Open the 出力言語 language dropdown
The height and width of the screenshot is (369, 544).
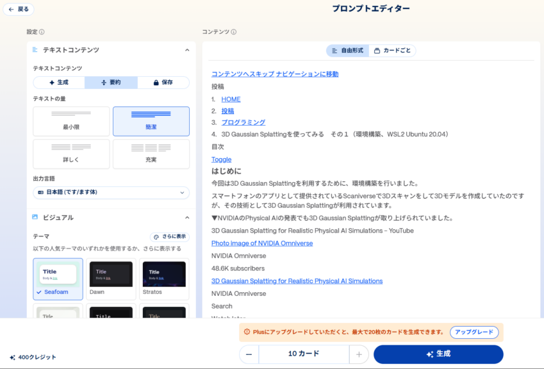tap(111, 192)
